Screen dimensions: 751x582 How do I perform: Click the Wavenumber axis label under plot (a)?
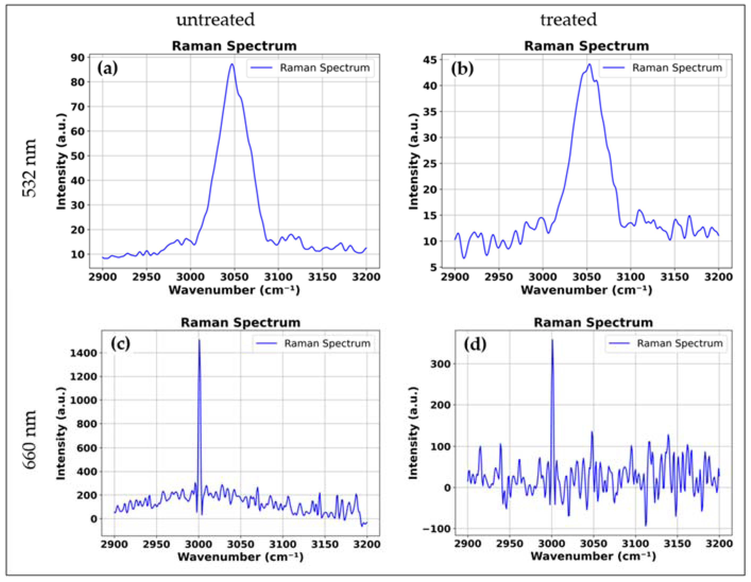coord(234,290)
